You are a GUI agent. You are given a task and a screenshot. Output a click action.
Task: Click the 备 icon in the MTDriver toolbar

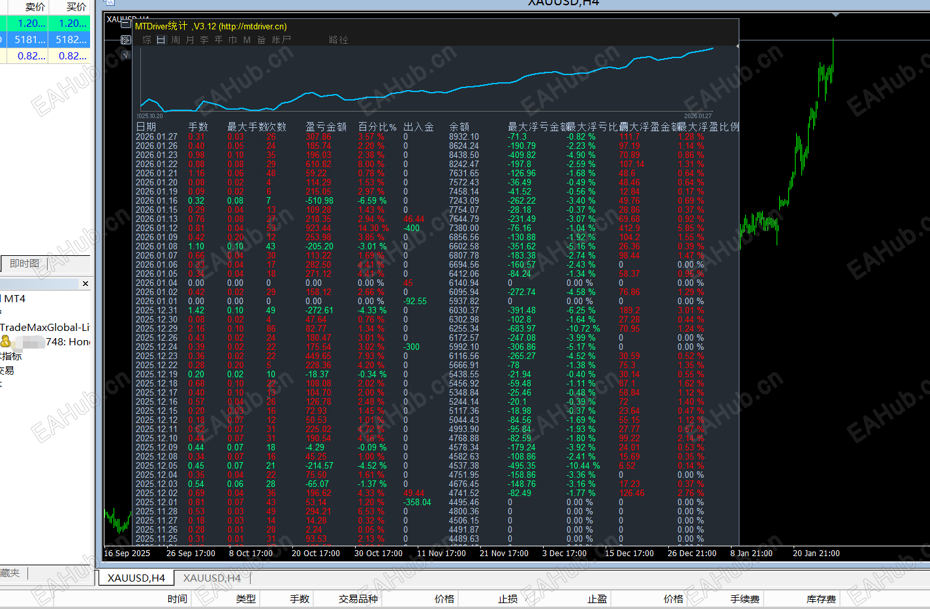[261, 39]
